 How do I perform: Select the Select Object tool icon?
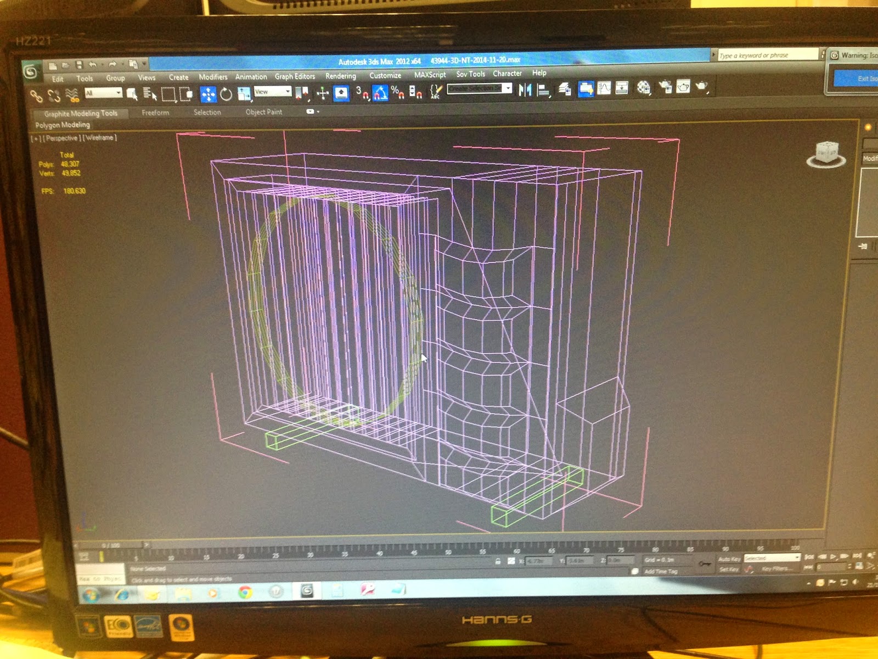coord(132,94)
